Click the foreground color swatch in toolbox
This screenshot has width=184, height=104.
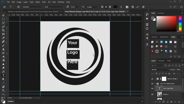(2, 101)
